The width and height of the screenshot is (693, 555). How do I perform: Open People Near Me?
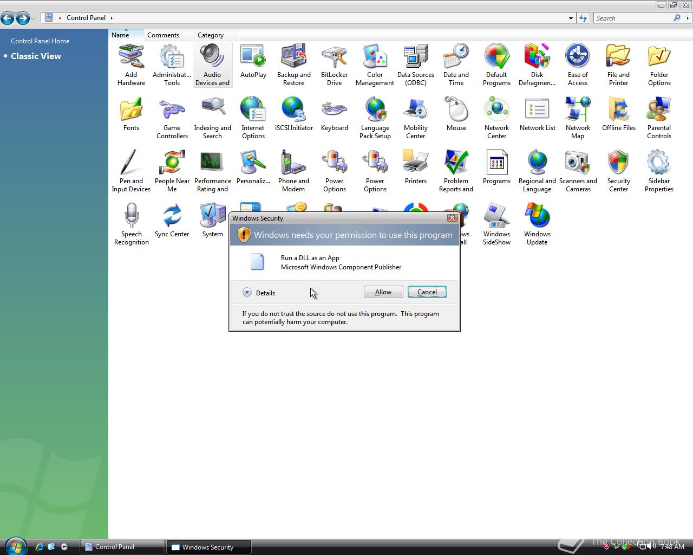pos(172,171)
